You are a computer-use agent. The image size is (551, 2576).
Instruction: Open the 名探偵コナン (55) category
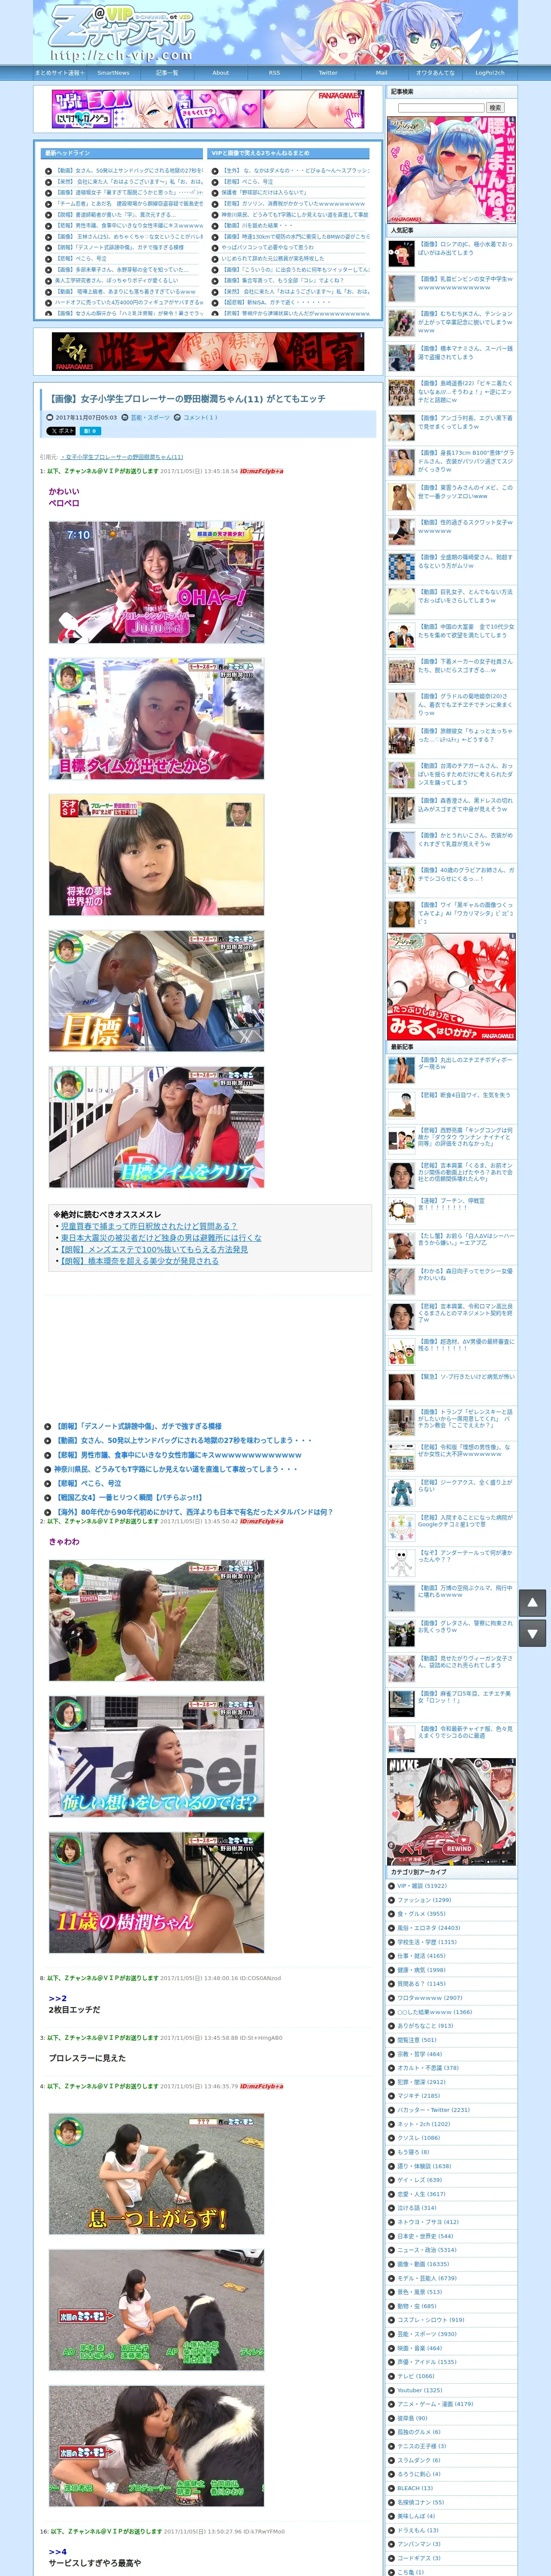pos(421,2502)
